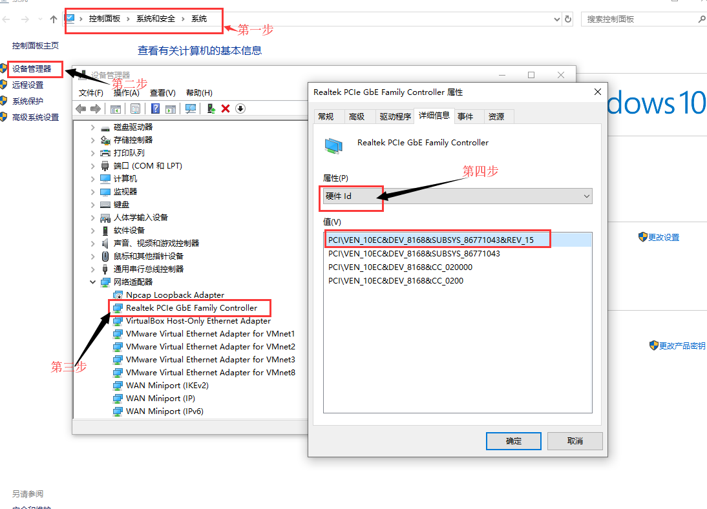This screenshot has height=509, width=707.
Task: Click 控制面板主页 link
Action: [x=35, y=45]
